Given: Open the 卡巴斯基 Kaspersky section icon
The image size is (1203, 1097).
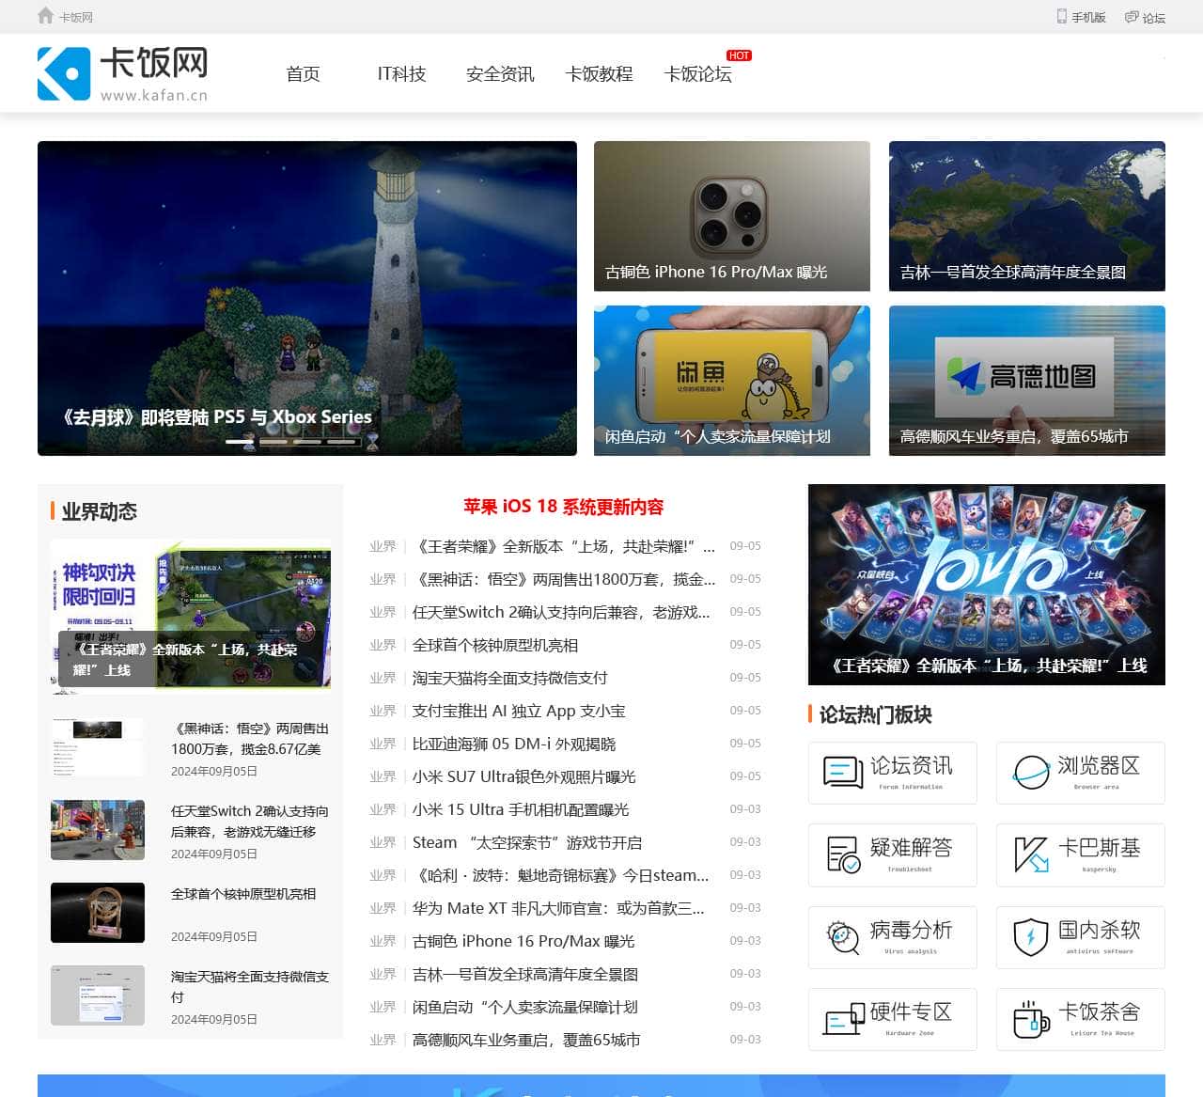Looking at the screenshot, I should click(1030, 854).
